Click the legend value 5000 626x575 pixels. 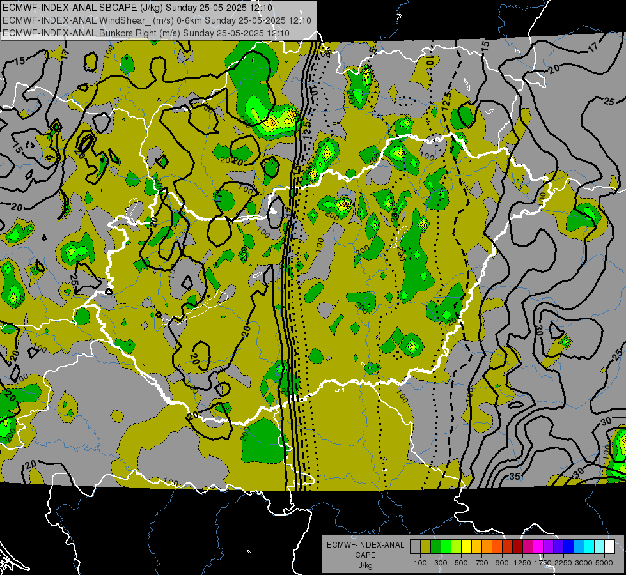point(604,563)
